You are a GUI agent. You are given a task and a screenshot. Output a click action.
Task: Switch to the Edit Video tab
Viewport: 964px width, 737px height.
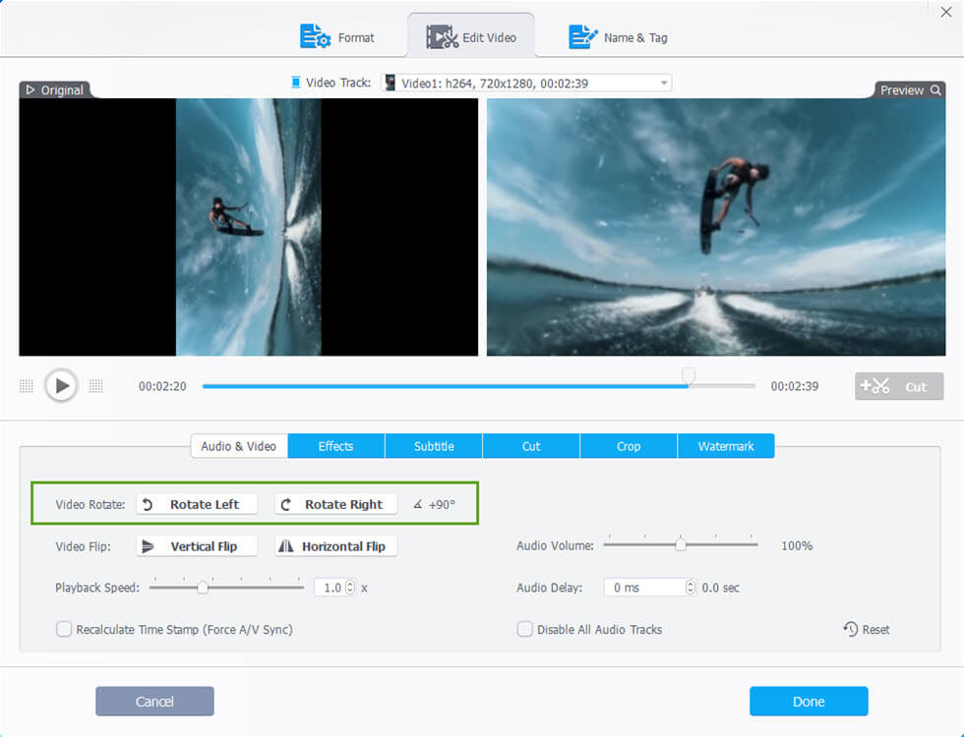coord(471,36)
